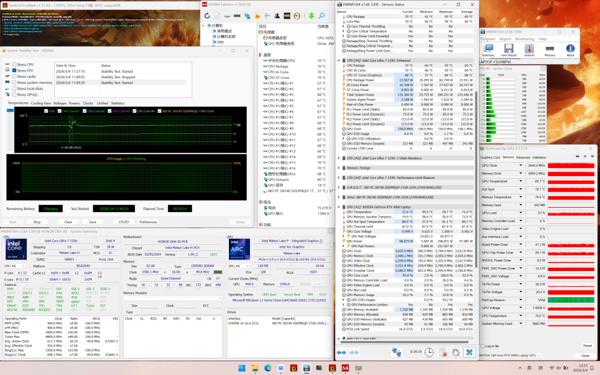Switch to the Cooling Fans tab
Image resolution: width=600 pixels, height=375 pixels.
tap(41, 103)
